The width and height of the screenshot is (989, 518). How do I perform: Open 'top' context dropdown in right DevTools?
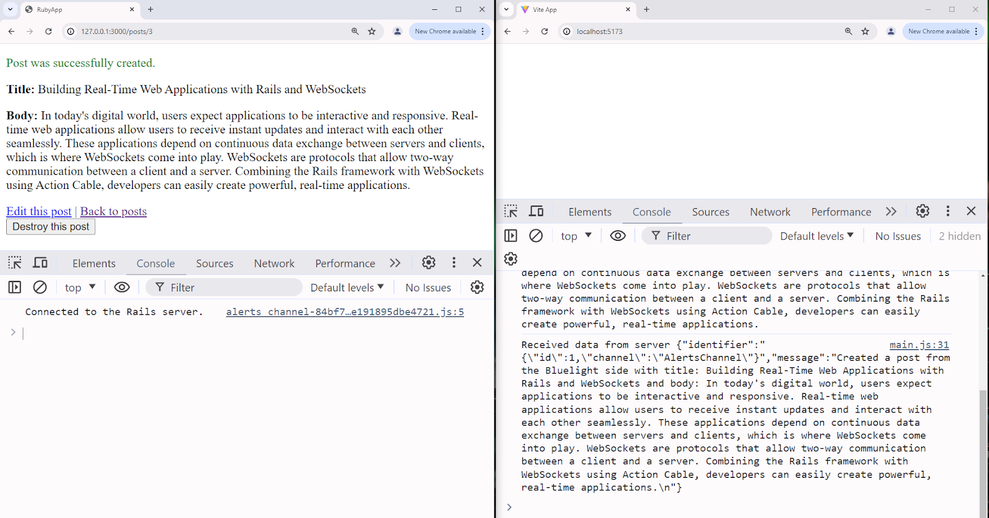click(x=576, y=236)
